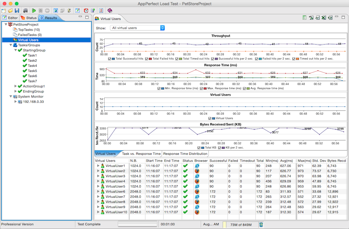The image size is (349, 229).
Task: Sort by the Bytes Recd column header
Action: click(336, 161)
